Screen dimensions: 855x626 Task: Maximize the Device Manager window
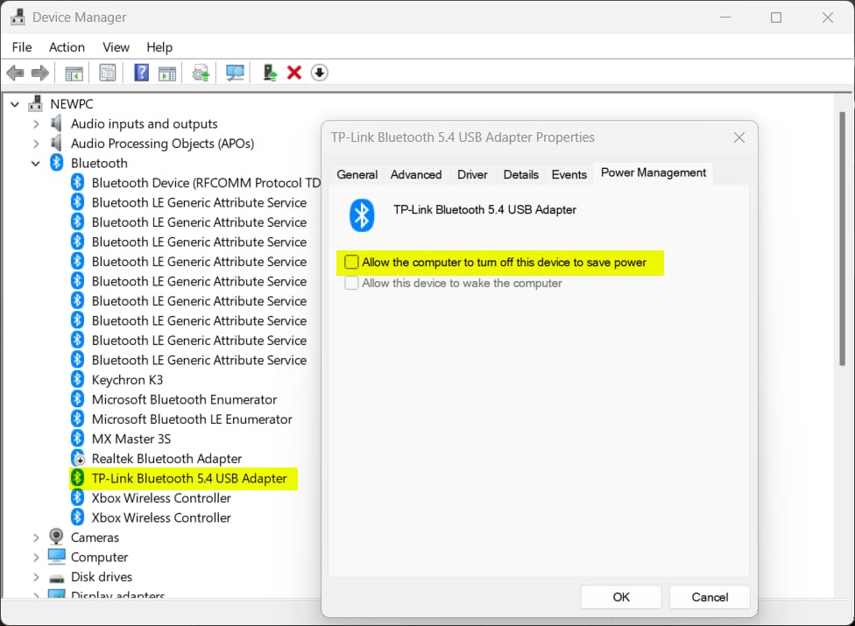click(x=776, y=18)
